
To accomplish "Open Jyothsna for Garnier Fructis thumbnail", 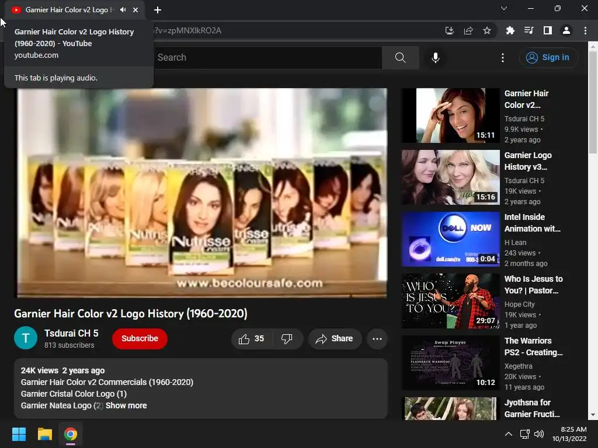I will click(x=450, y=408).
